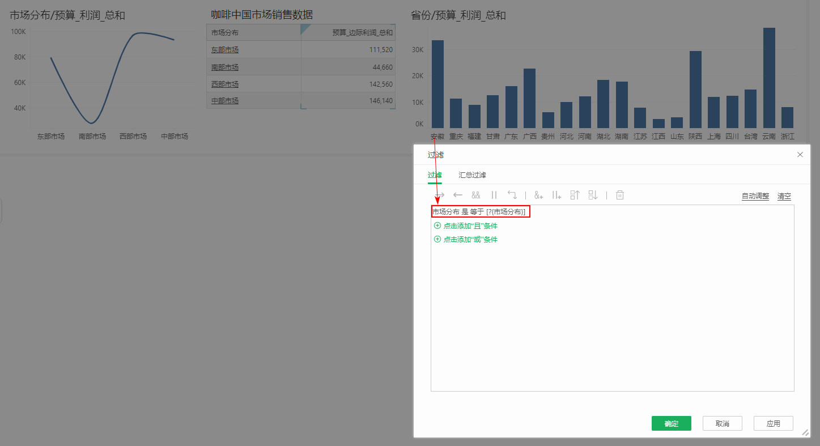Click the 市场分布/预算_利润_总和 chart title
The image size is (820, 446).
point(67,15)
